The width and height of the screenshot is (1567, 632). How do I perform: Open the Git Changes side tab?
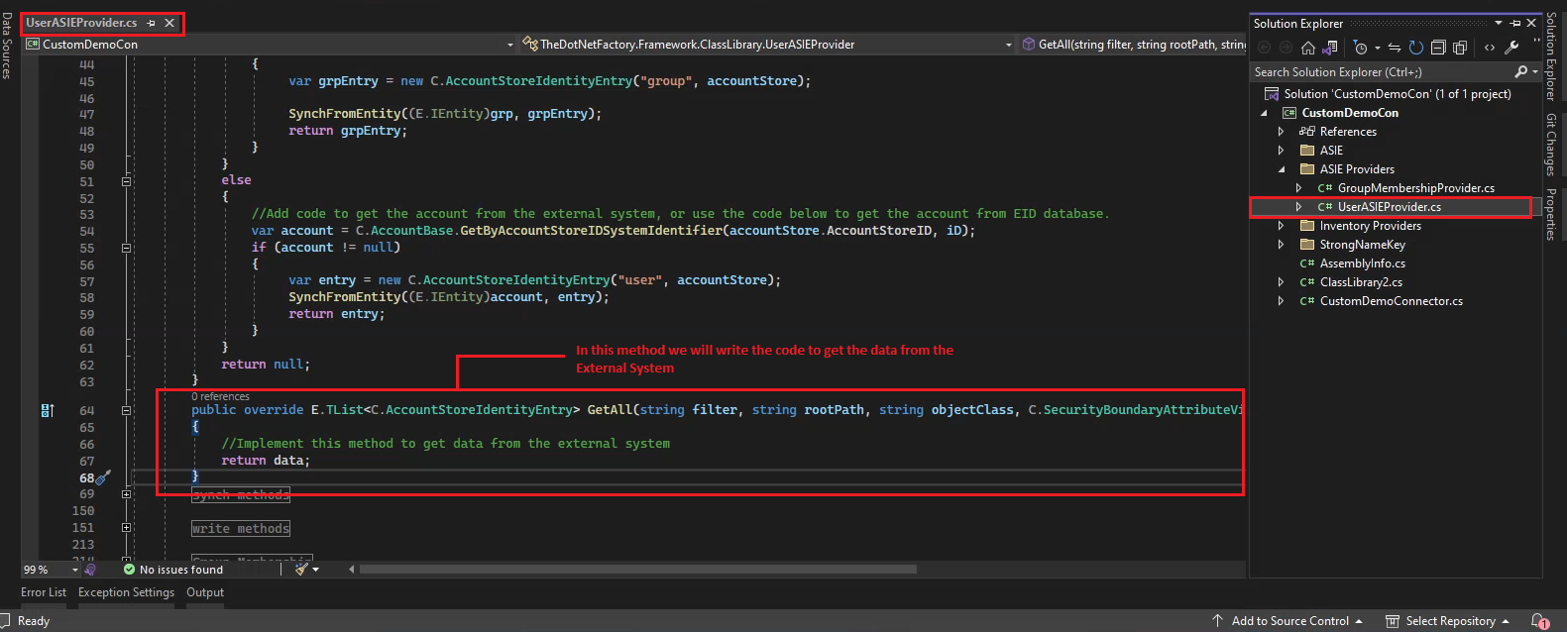(1551, 145)
